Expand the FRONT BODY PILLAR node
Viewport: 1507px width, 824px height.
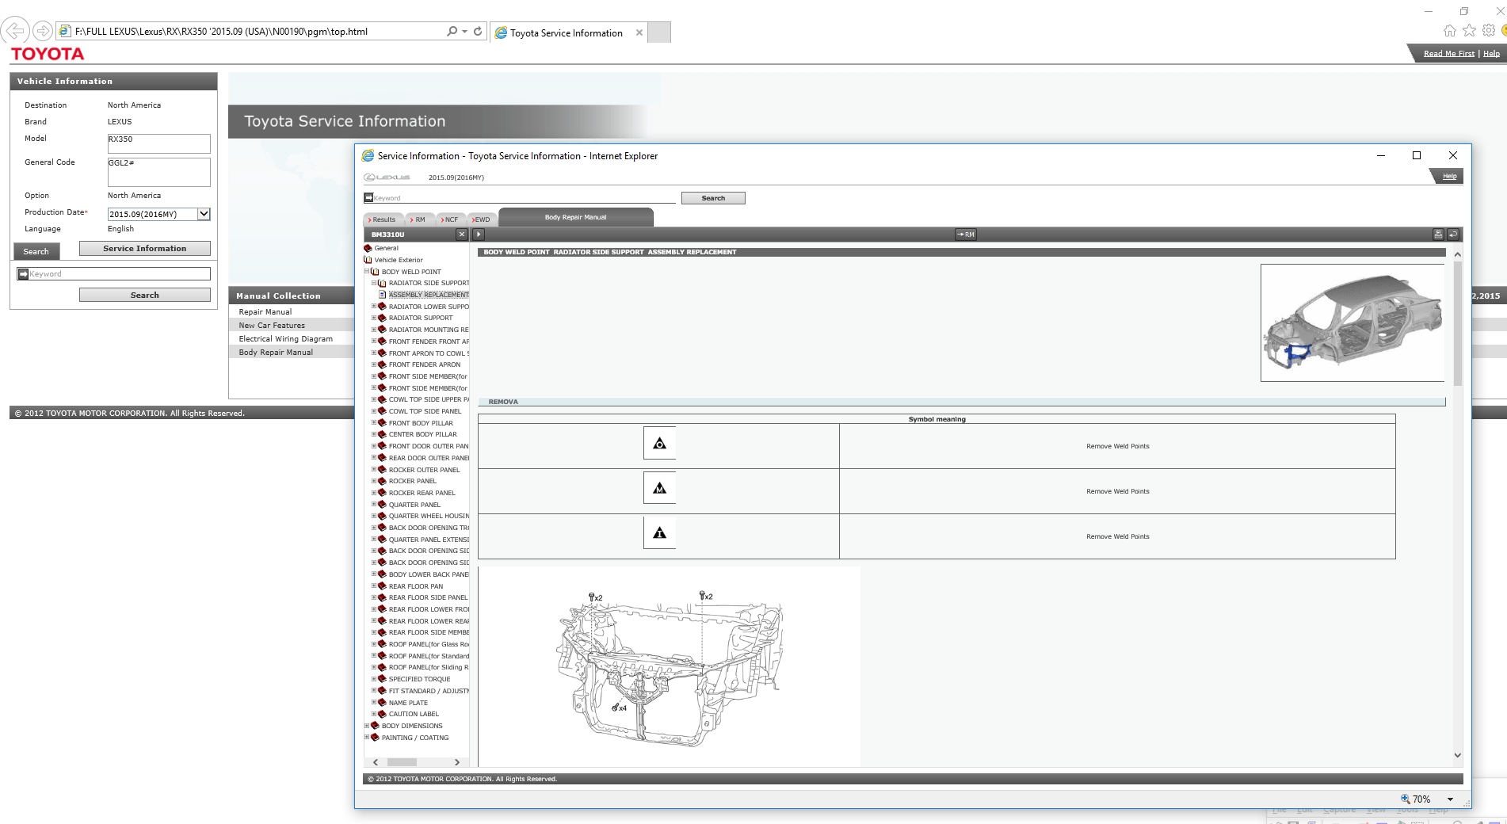click(374, 423)
